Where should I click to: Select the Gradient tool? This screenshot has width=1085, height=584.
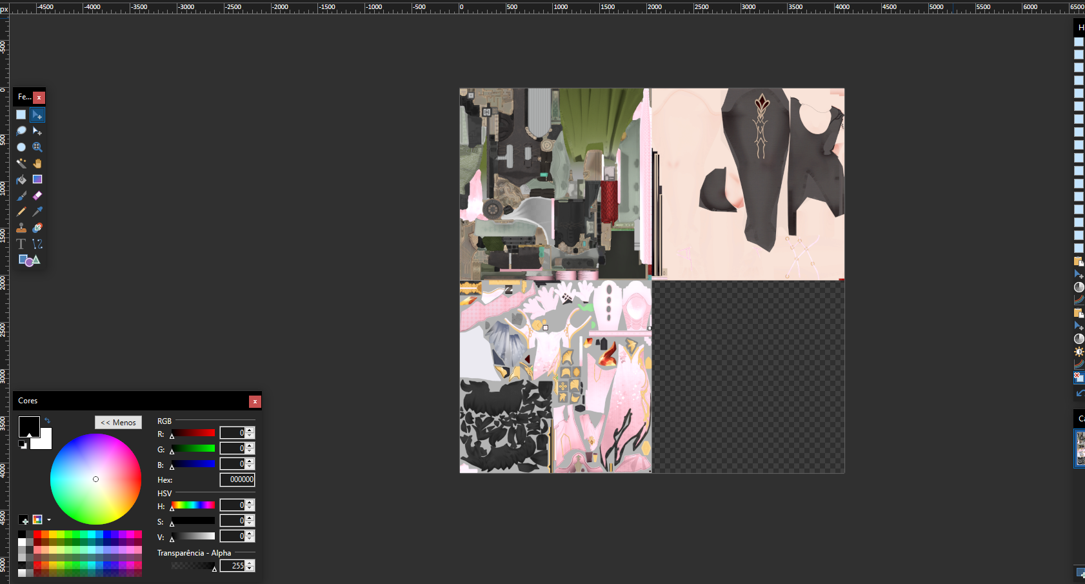[37, 179]
